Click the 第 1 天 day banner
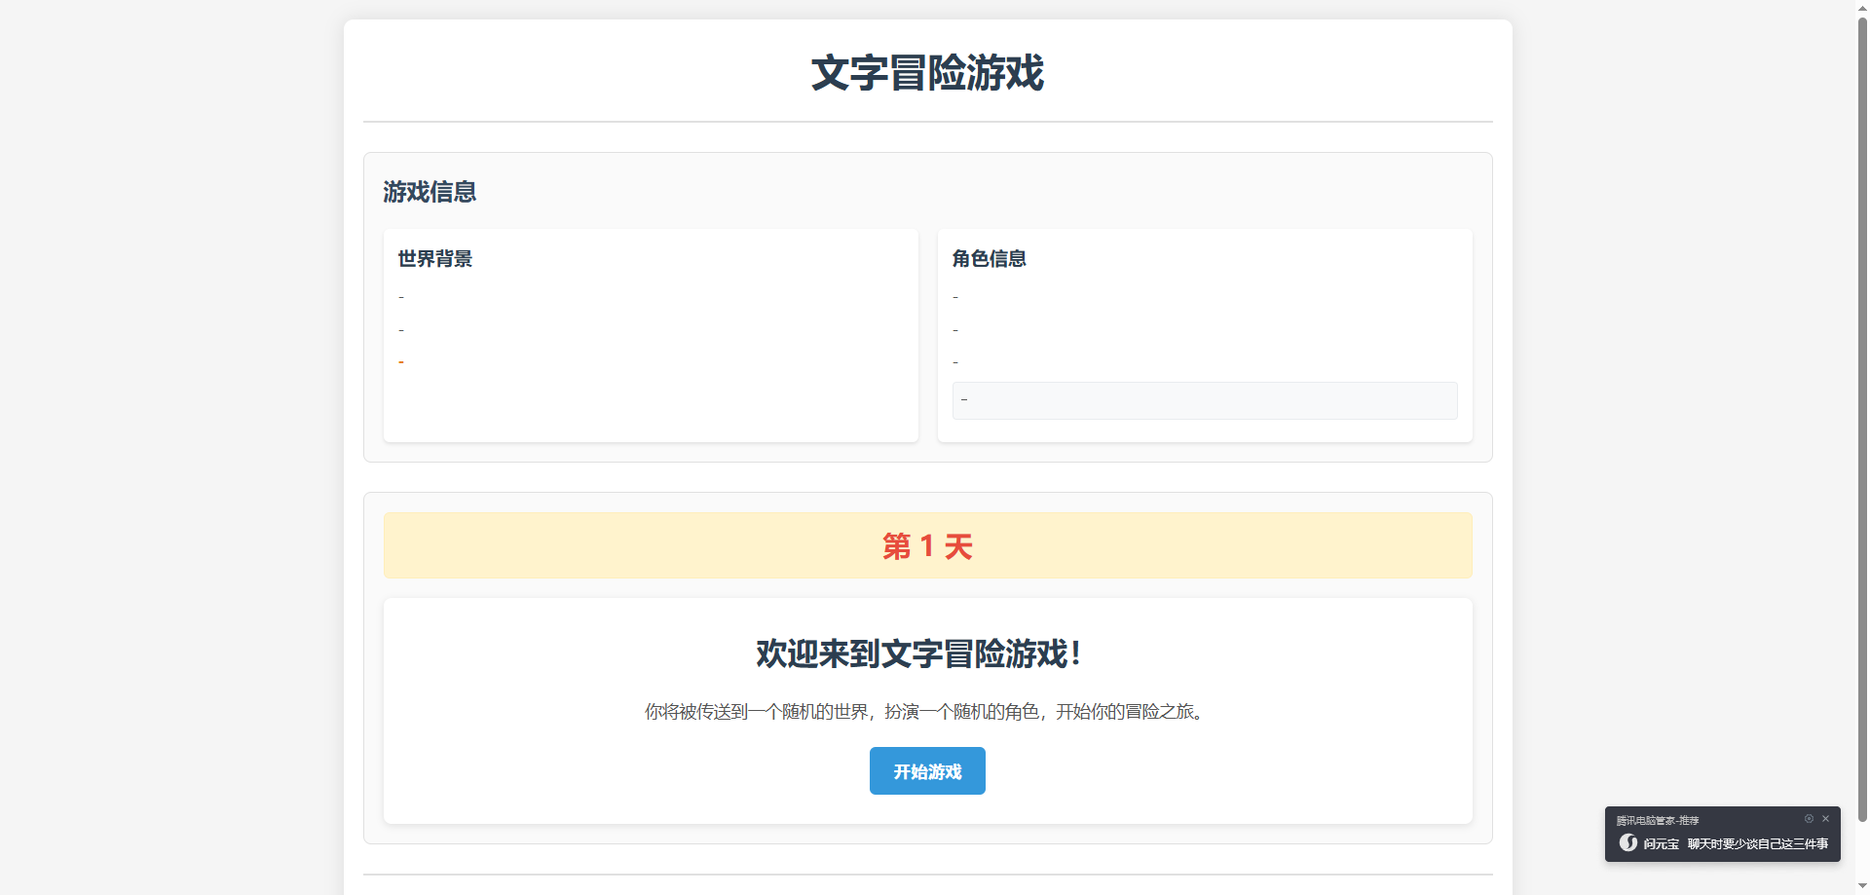The height and width of the screenshot is (895, 1870). click(x=927, y=546)
